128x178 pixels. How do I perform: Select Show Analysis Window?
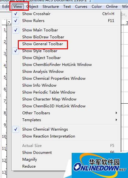pos(43,72)
